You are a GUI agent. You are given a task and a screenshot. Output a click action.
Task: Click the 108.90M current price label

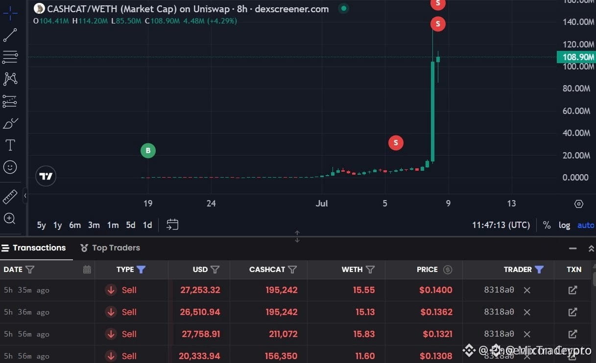576,57
